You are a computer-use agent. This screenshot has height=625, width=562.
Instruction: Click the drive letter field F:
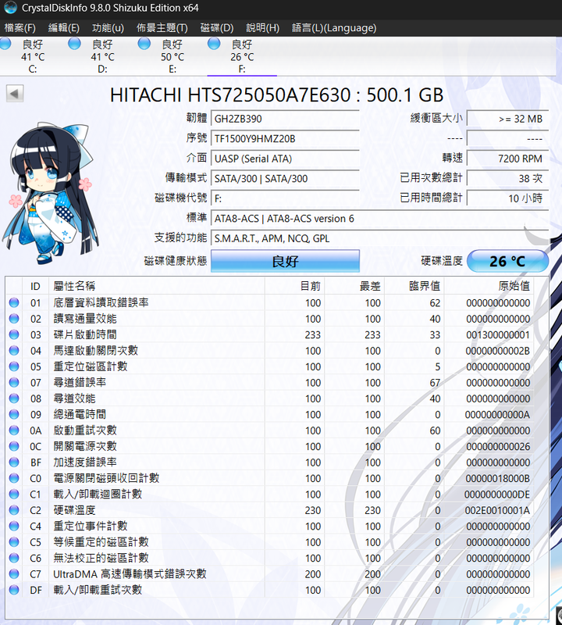point(285,198)
